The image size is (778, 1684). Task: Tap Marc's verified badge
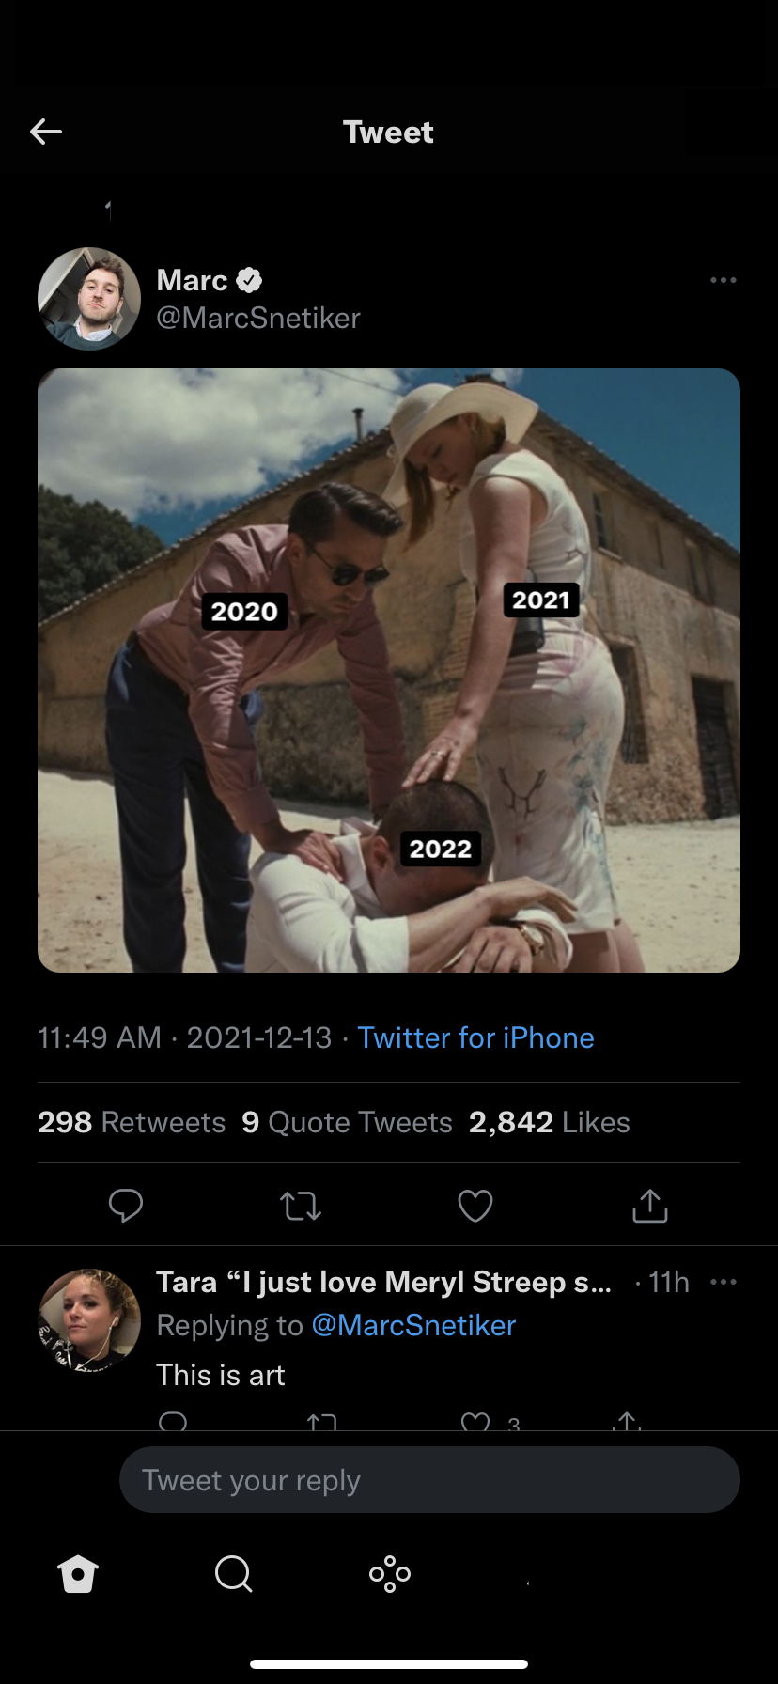[x=249, y=280]
